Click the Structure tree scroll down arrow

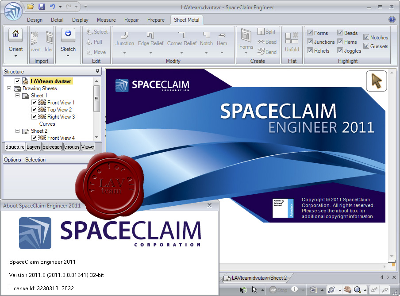pyautogui.click(x=97, y=137)
